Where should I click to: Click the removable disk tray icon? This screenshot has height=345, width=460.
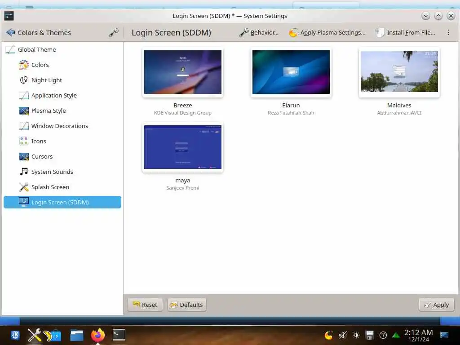point(369,335)
